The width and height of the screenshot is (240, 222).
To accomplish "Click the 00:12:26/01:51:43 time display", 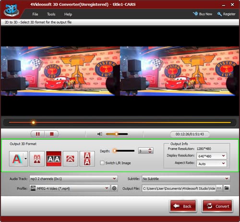I will [190, 134].
